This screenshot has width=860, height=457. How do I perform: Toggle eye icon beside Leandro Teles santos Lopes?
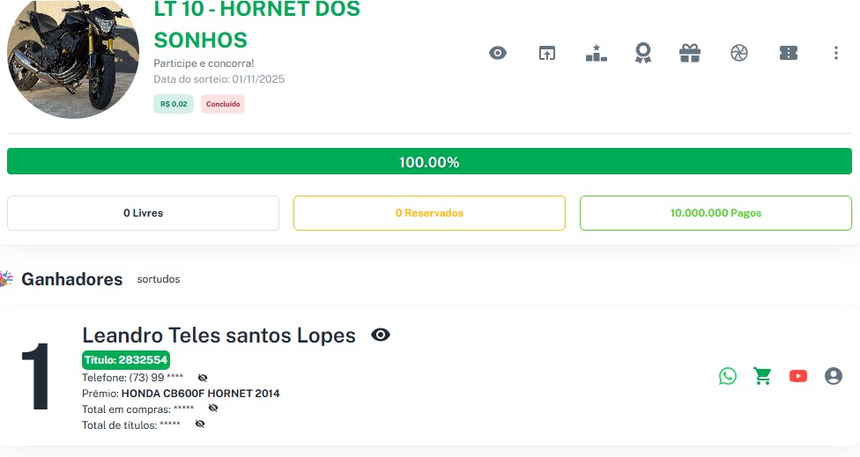[x=381, y=335]
